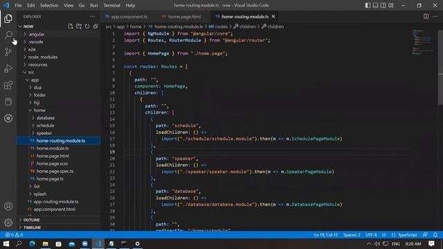Toggle secondary side bar layout icon
The width and height of the screenshot is (443, 249).
point(383,6)
